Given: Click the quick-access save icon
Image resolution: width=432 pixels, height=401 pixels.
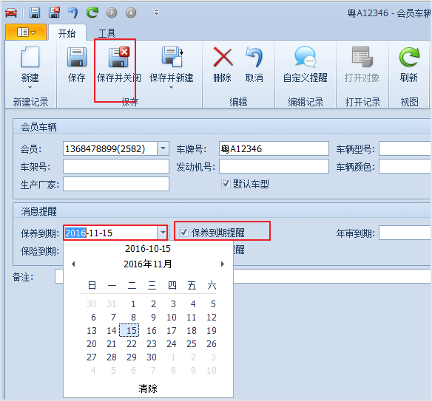Looking at the screenshot, I should pyautogui.click(x=35, y=13).
